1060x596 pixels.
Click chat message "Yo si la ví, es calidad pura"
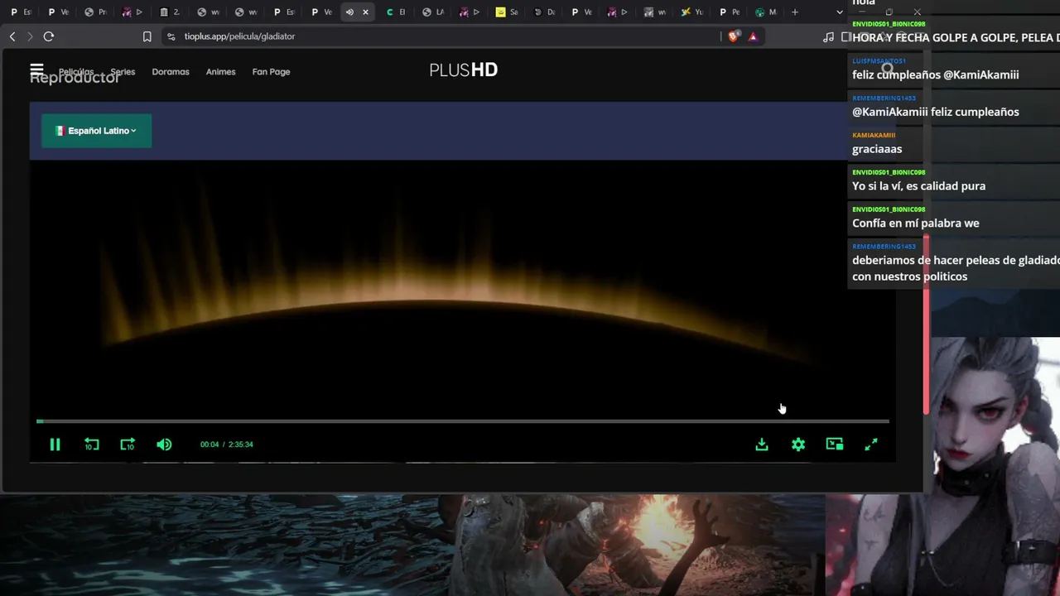click(x=918, y=186)
